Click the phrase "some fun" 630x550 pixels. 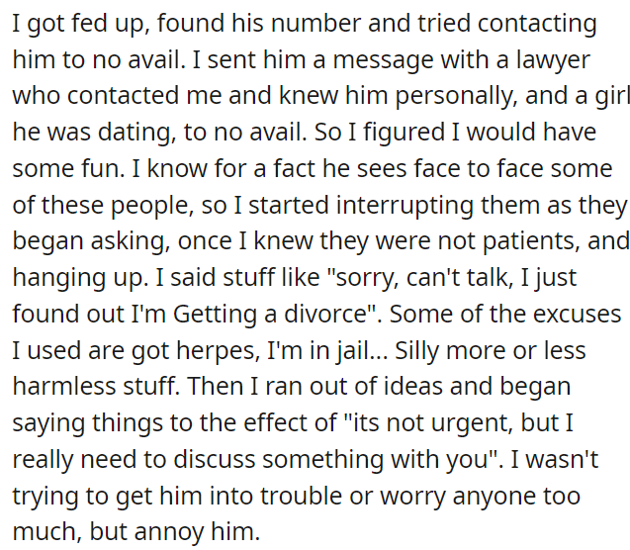[68, 168]
